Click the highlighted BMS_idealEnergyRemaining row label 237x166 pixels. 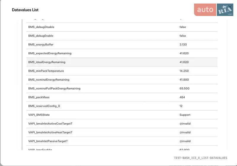tap(47, 62)
